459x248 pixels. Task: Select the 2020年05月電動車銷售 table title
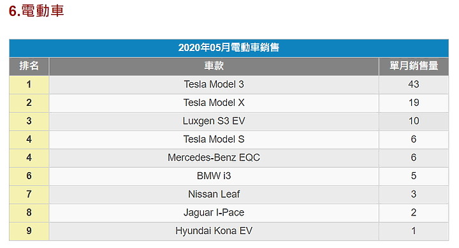coord(229,47)
